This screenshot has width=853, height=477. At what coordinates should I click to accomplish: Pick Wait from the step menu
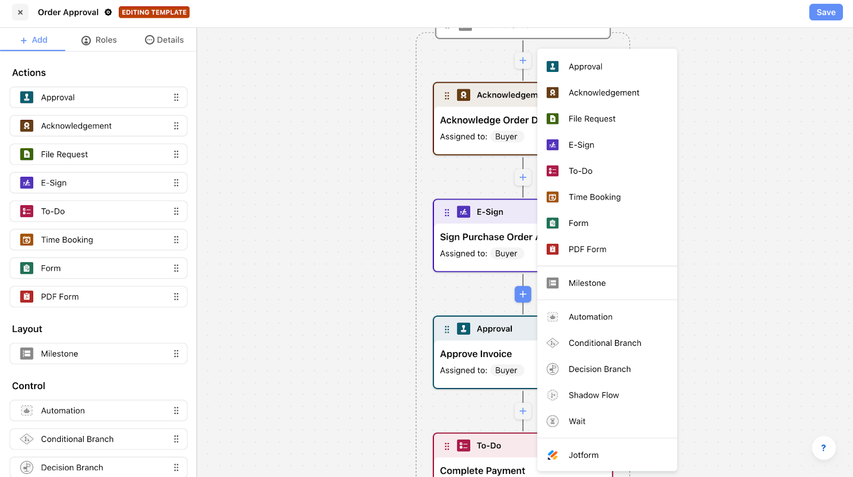[x=607, y=421]
